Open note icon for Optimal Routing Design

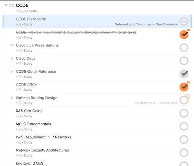[18, 103]
